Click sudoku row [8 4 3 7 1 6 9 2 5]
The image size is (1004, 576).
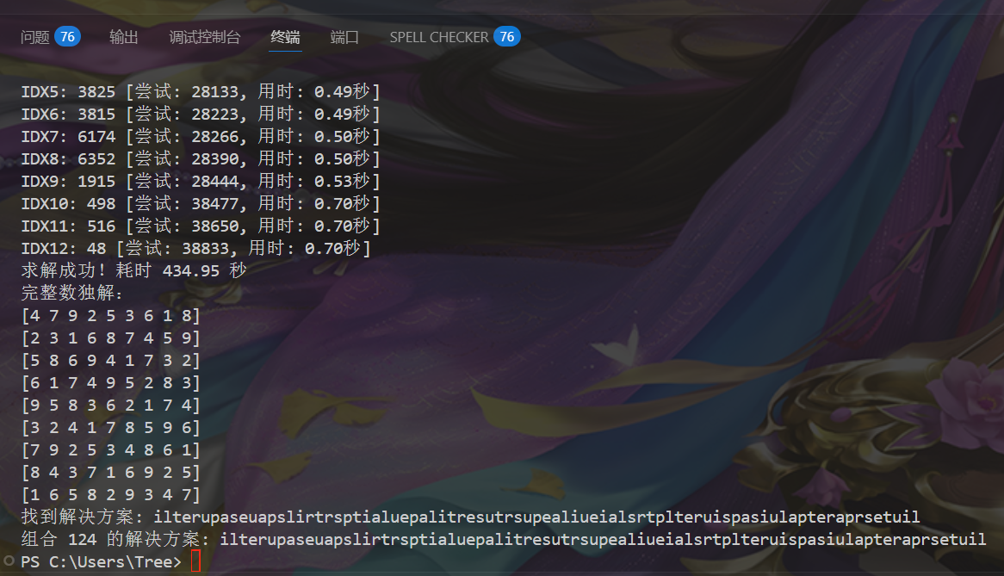pyautogui.click(x=111, y=473)
